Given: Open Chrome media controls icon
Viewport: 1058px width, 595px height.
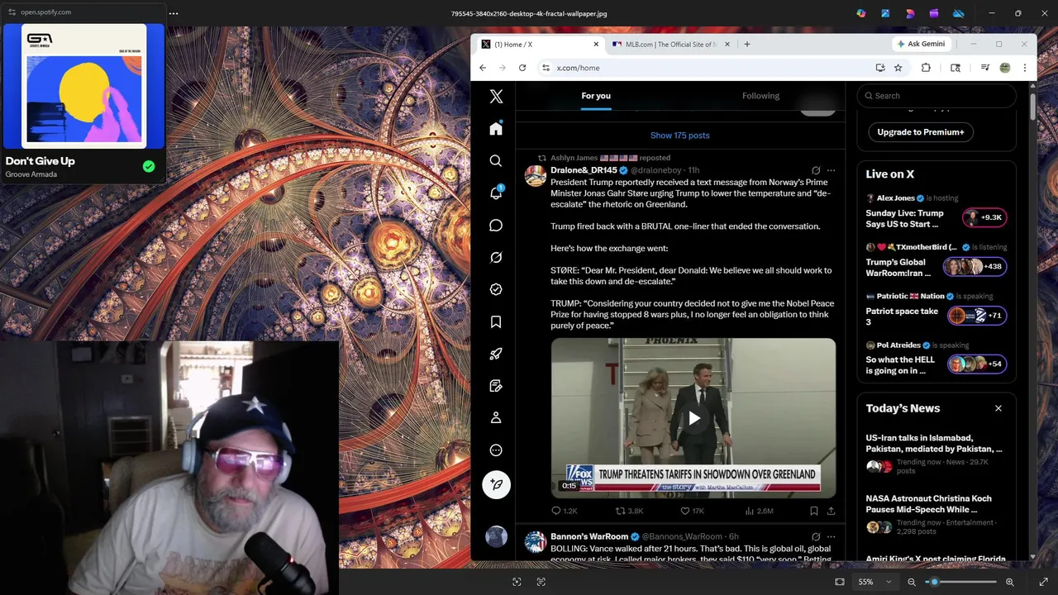Looking at the screenshot, I should (x=985, y=68).
